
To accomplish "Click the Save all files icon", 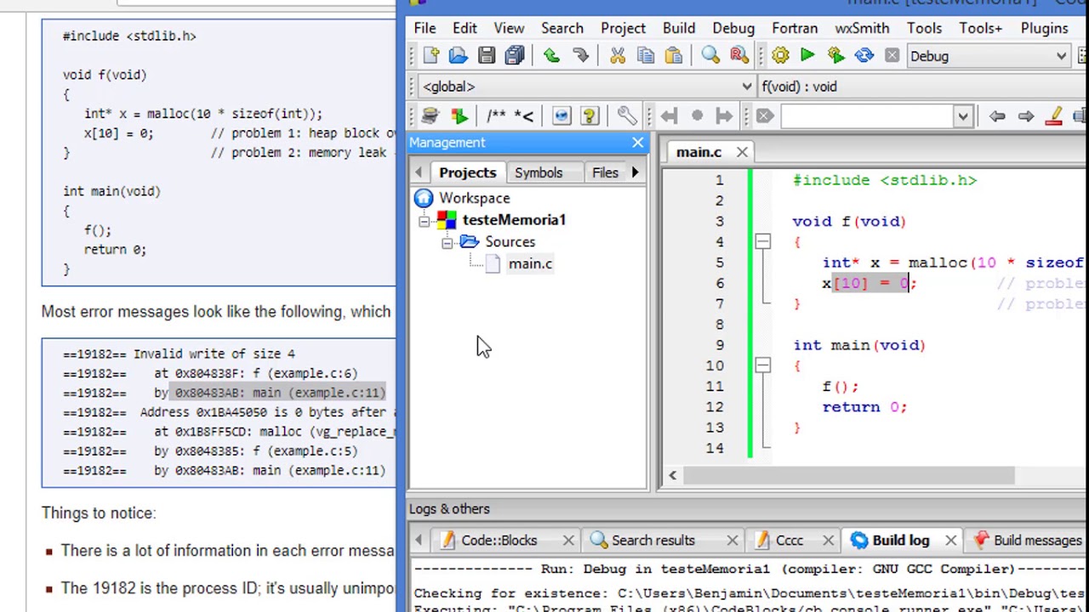I will tap(515, 56).
